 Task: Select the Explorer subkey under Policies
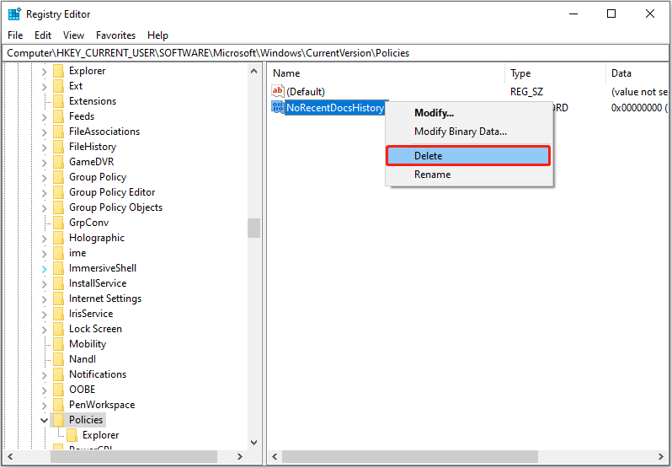(x=101, y=435)
